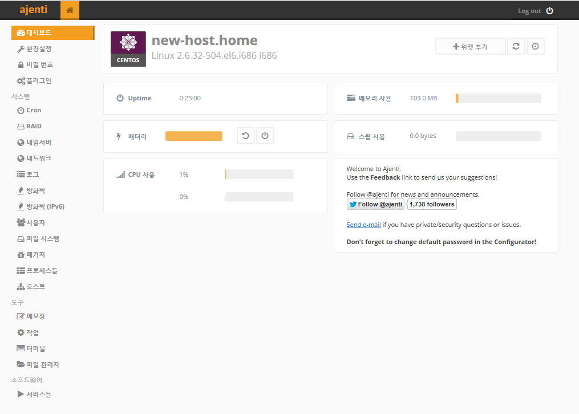Open the 대시보드 sidebar item
This screenshot has width=579, height=414.
click(52, 33)
